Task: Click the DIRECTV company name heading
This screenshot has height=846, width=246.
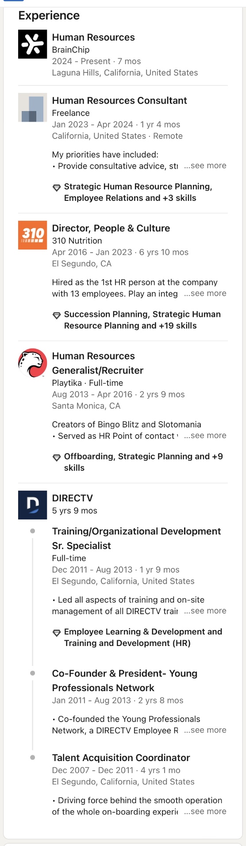Action: pos(73,498)
